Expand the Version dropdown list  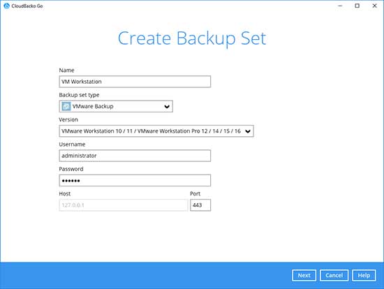coord(156,131)
